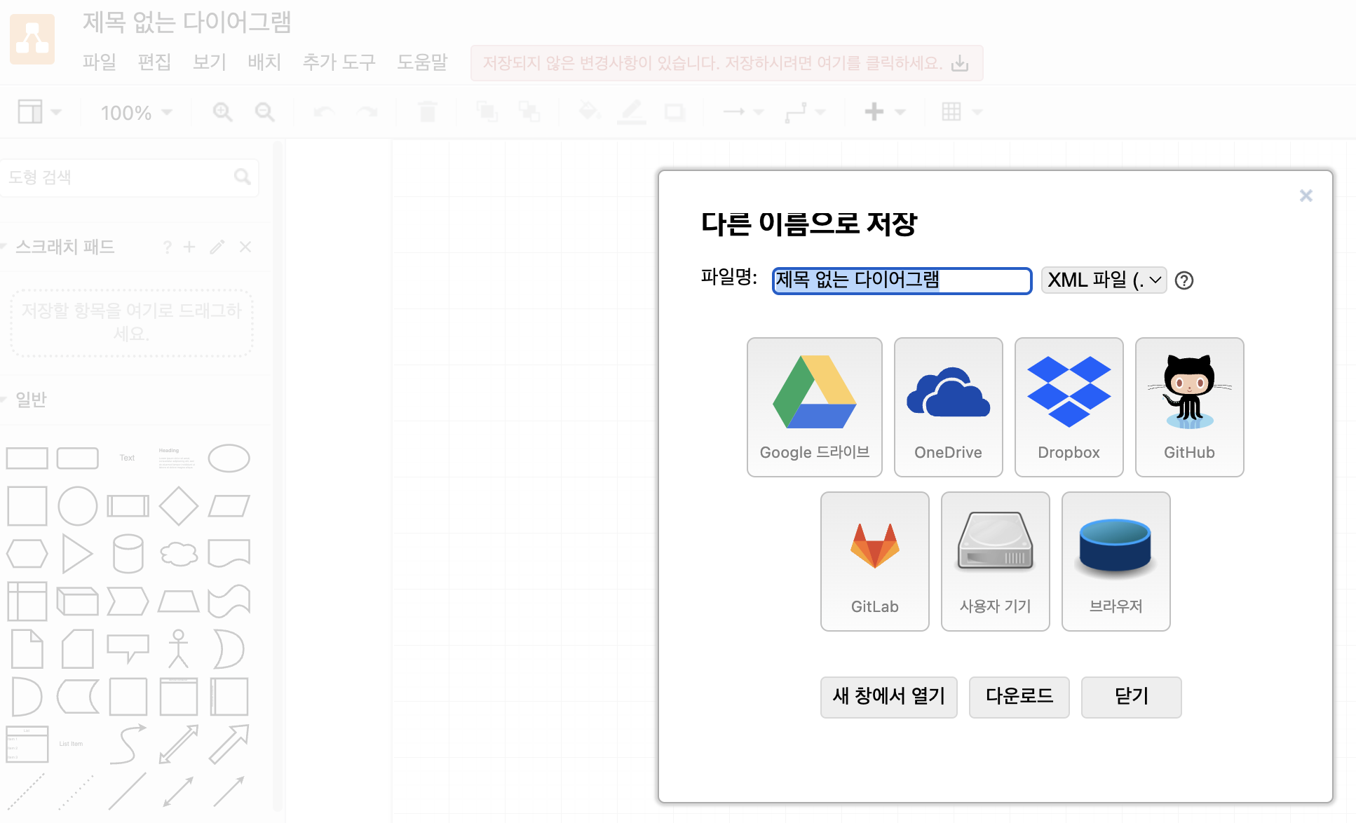Open the page view layout dropdown
1356x823 pixels.
click(x=39, y=111)
